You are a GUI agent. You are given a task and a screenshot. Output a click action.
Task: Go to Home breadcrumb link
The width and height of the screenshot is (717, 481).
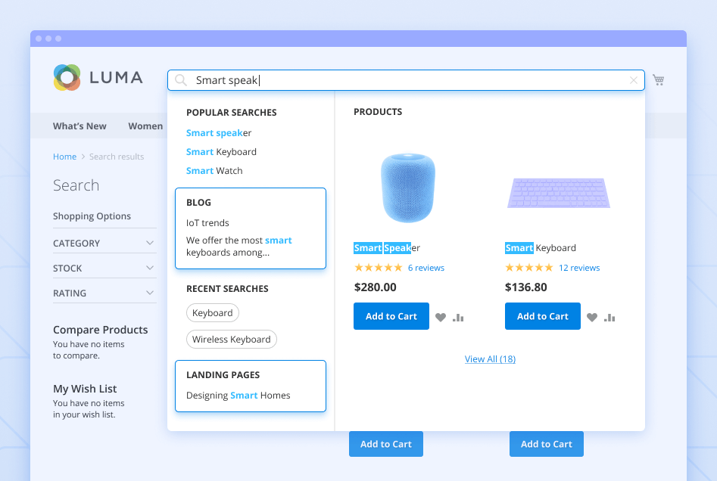64,157
